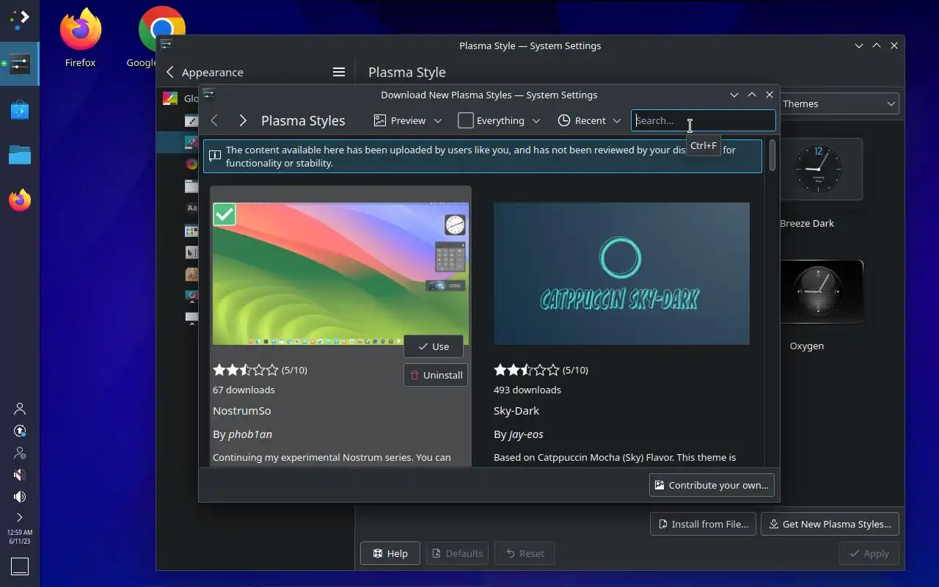Click the Breeze Dark label text
The height and width of the screenshot is (587, 939).
pos(807,223)
